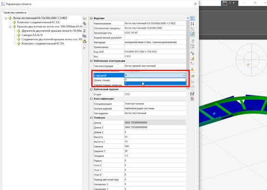
Task: Collapse the 'Размеры' section
Action: point(91,118)
